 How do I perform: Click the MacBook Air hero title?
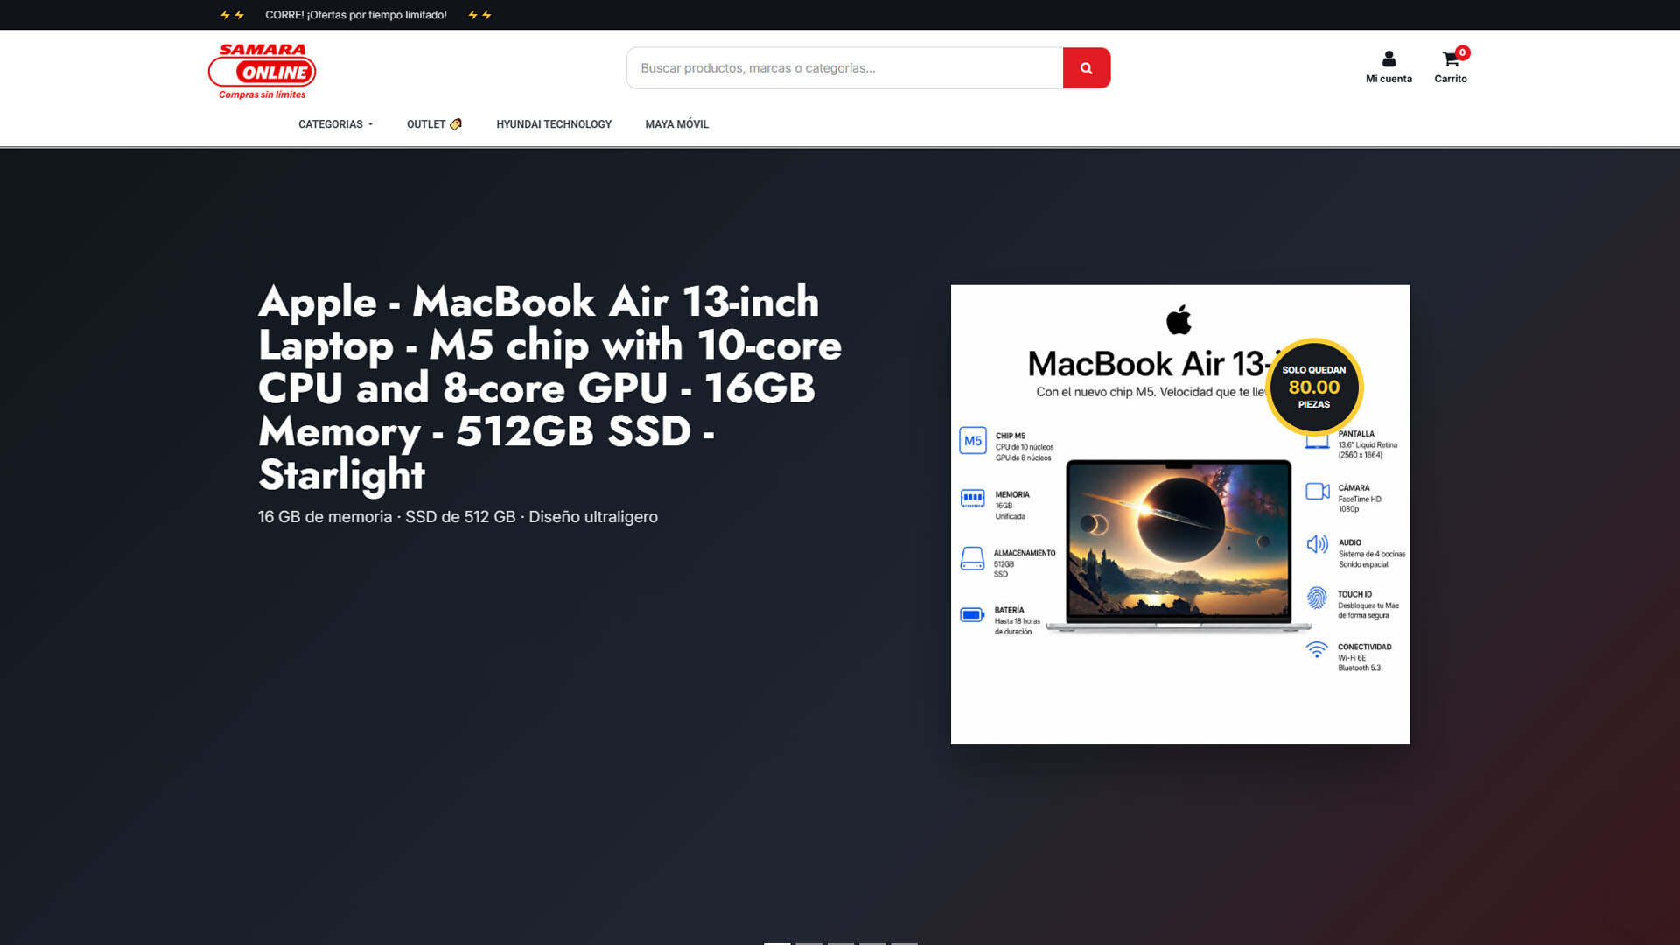pos(549,388)
